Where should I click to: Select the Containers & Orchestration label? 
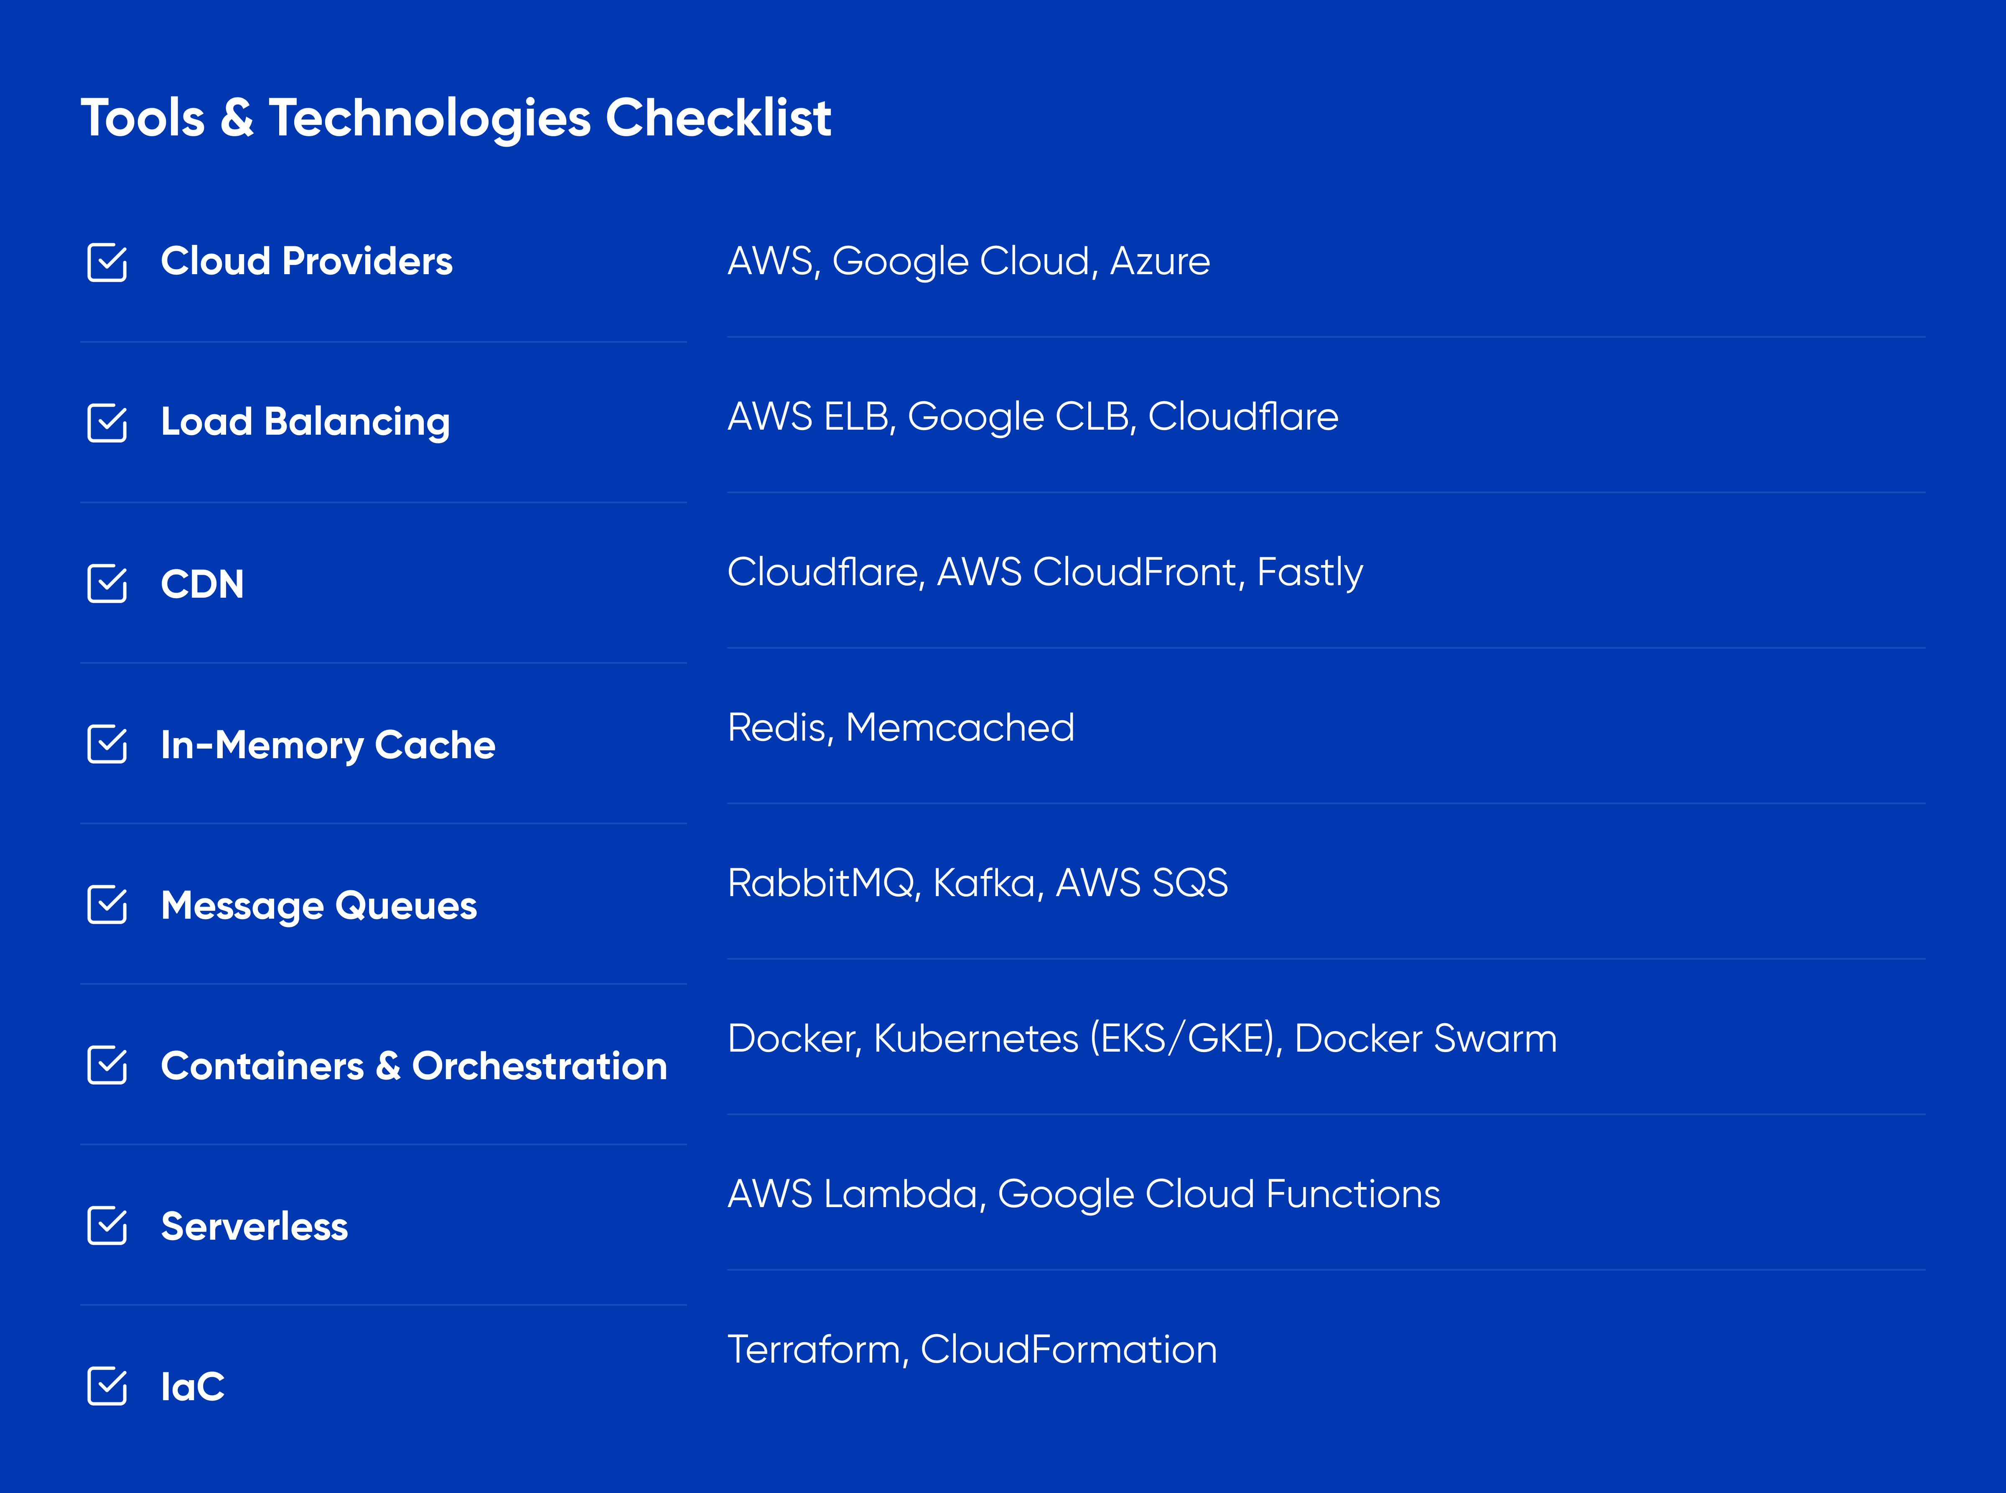pyautogui.click(x=414, y=1065)
